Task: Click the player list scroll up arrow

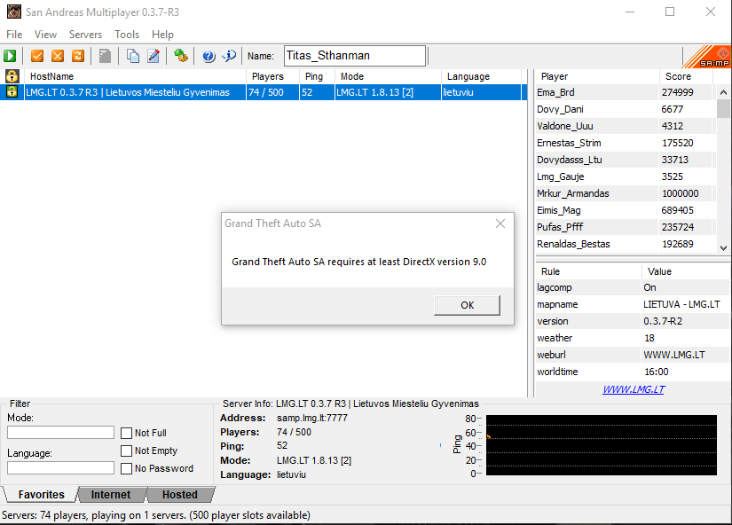Action: 723,92
